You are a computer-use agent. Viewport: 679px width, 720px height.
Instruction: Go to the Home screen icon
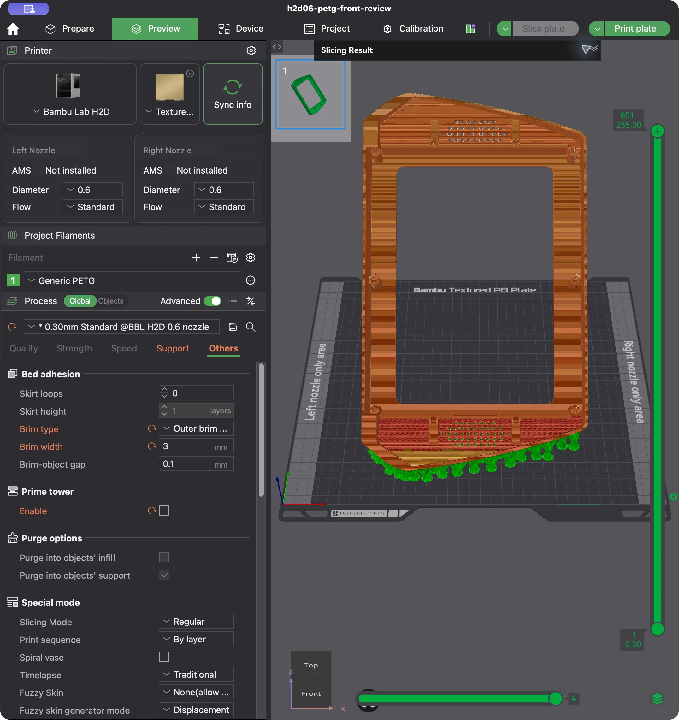(13, 29)
